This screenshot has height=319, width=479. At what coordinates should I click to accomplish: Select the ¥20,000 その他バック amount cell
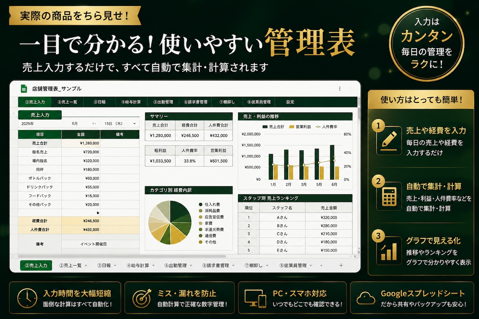[x=81, y=204]
